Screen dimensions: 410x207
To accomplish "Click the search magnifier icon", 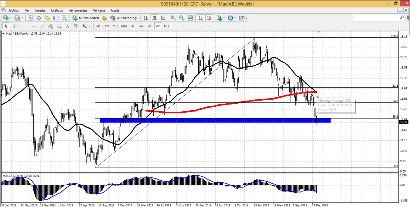I will [402, 18].
